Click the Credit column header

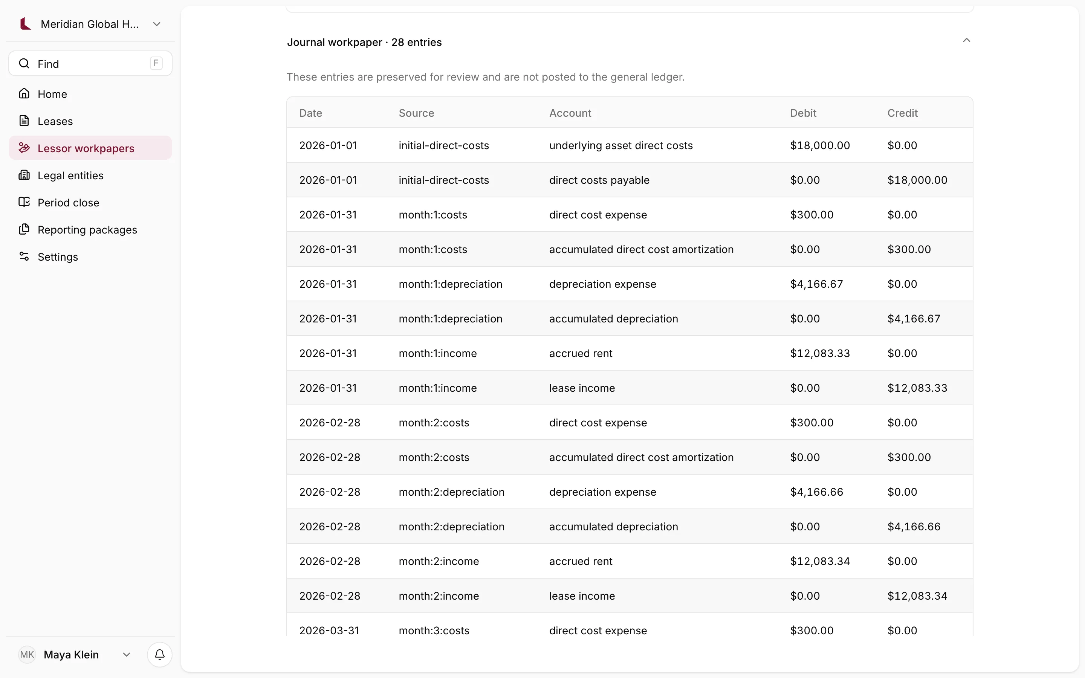pos(902,113)
